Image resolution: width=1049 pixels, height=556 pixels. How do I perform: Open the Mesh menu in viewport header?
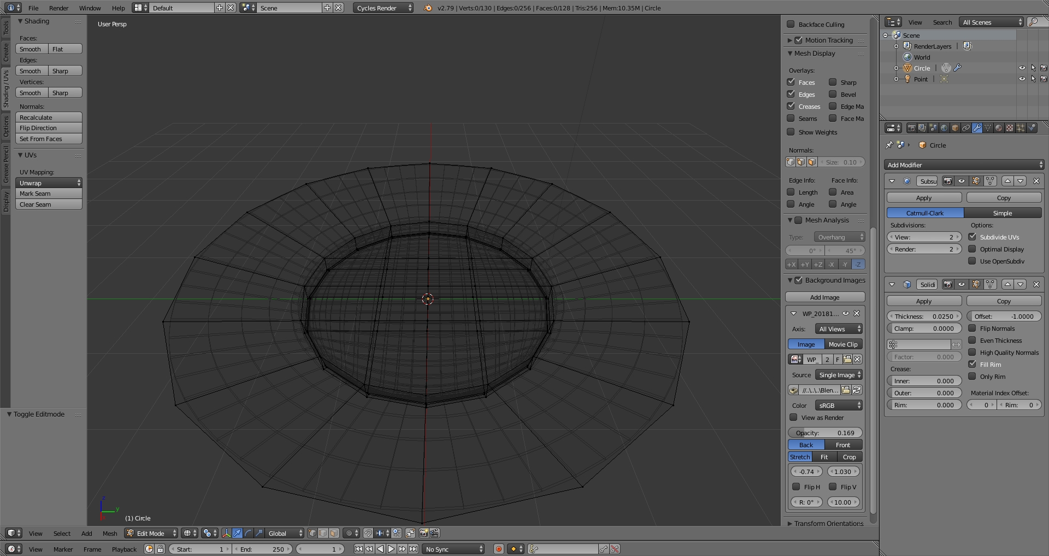(x=110, y=534)
